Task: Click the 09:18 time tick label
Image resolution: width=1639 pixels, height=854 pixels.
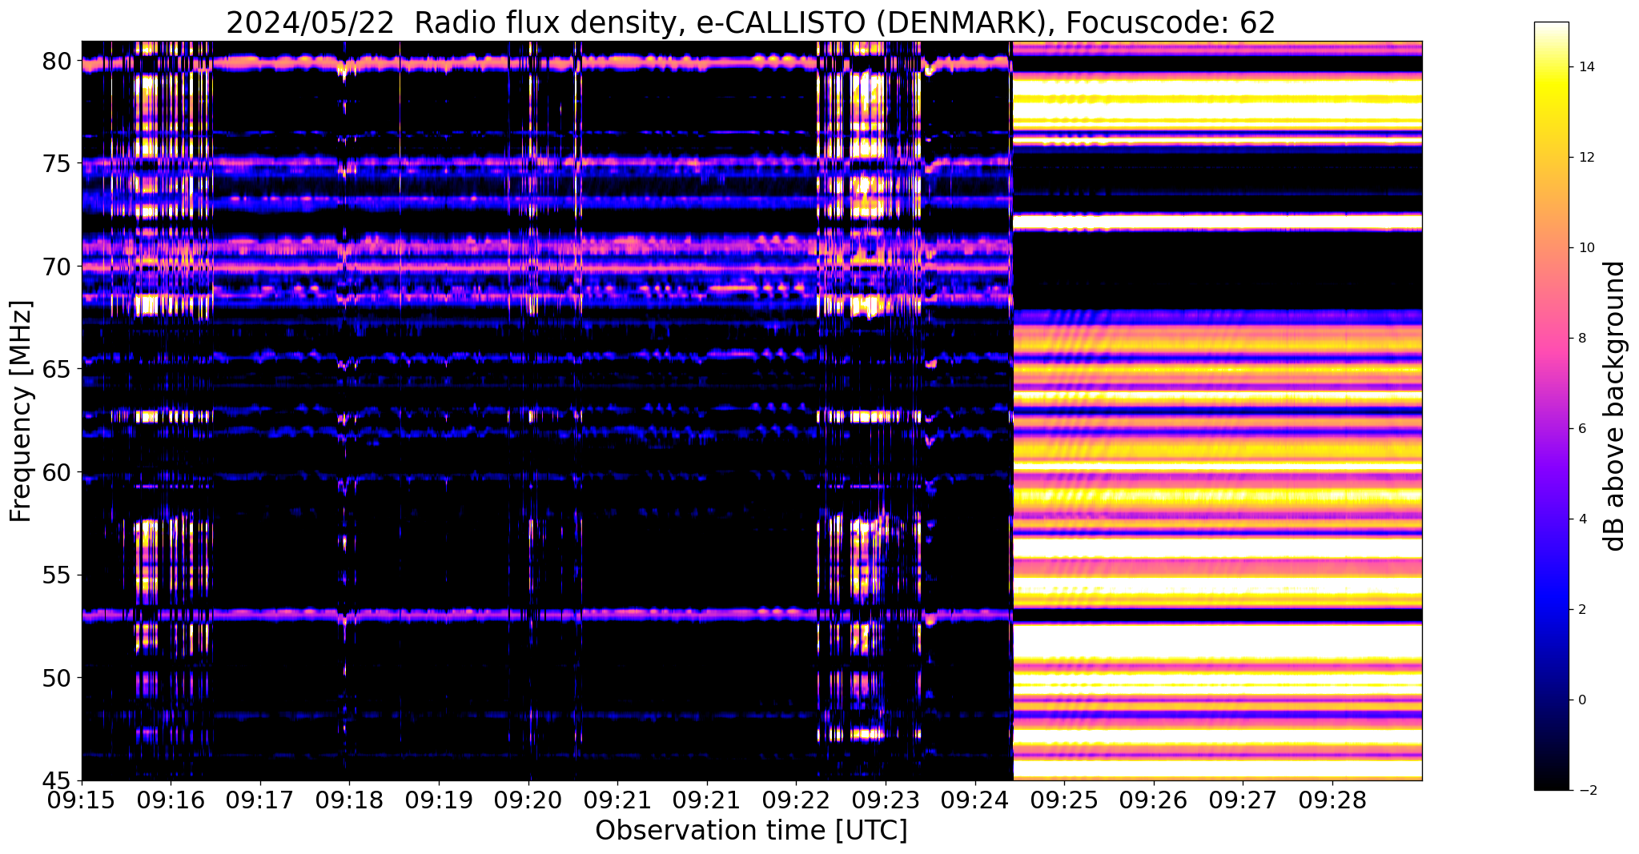Action: 349,800
